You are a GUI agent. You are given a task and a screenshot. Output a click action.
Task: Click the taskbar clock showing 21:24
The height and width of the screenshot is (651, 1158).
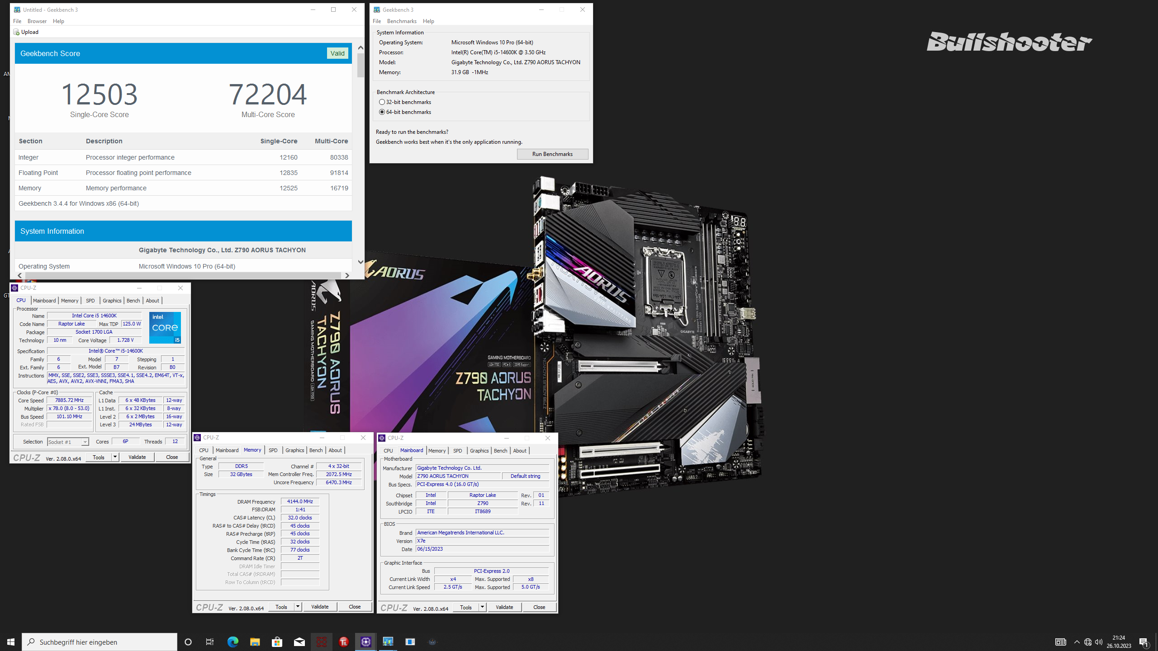(1119, 642)
